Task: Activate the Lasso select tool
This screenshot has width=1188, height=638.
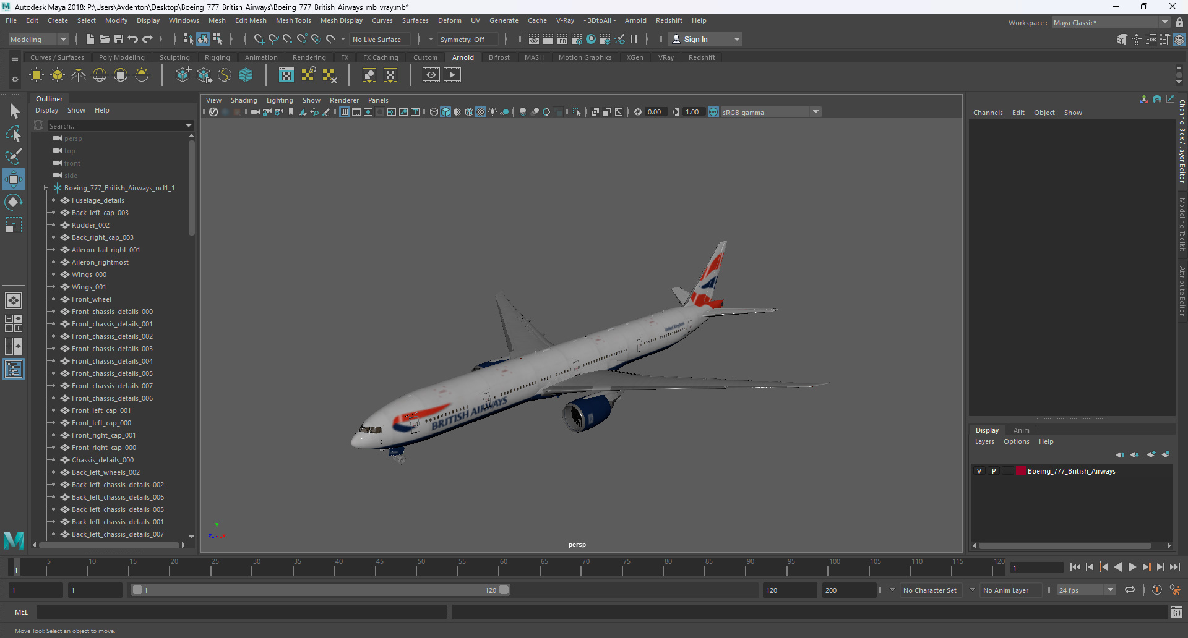Action: 14,134
